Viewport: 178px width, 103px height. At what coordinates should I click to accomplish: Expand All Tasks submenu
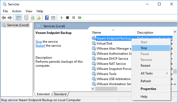pos(151,73)
